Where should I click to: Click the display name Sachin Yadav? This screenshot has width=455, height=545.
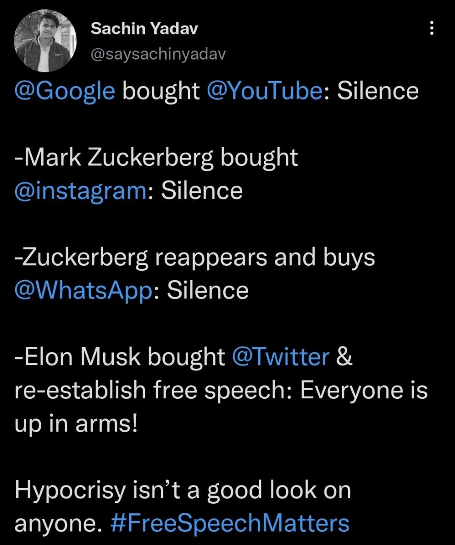144,28
